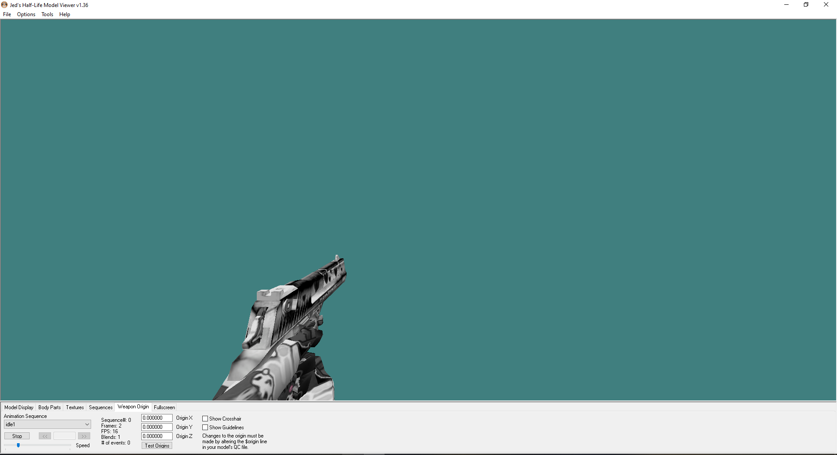Screen dimensions: 837x455
Task: Stop the animation playback
Action: tap(17, 436)
